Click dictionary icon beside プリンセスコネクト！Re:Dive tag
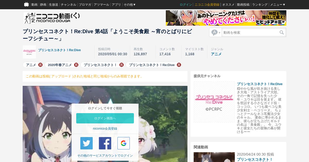309x162 pixels. click(179, 65)
